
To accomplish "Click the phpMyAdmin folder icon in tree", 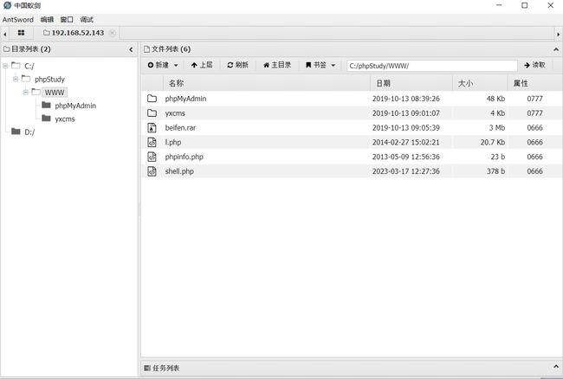I will [46, 105].
